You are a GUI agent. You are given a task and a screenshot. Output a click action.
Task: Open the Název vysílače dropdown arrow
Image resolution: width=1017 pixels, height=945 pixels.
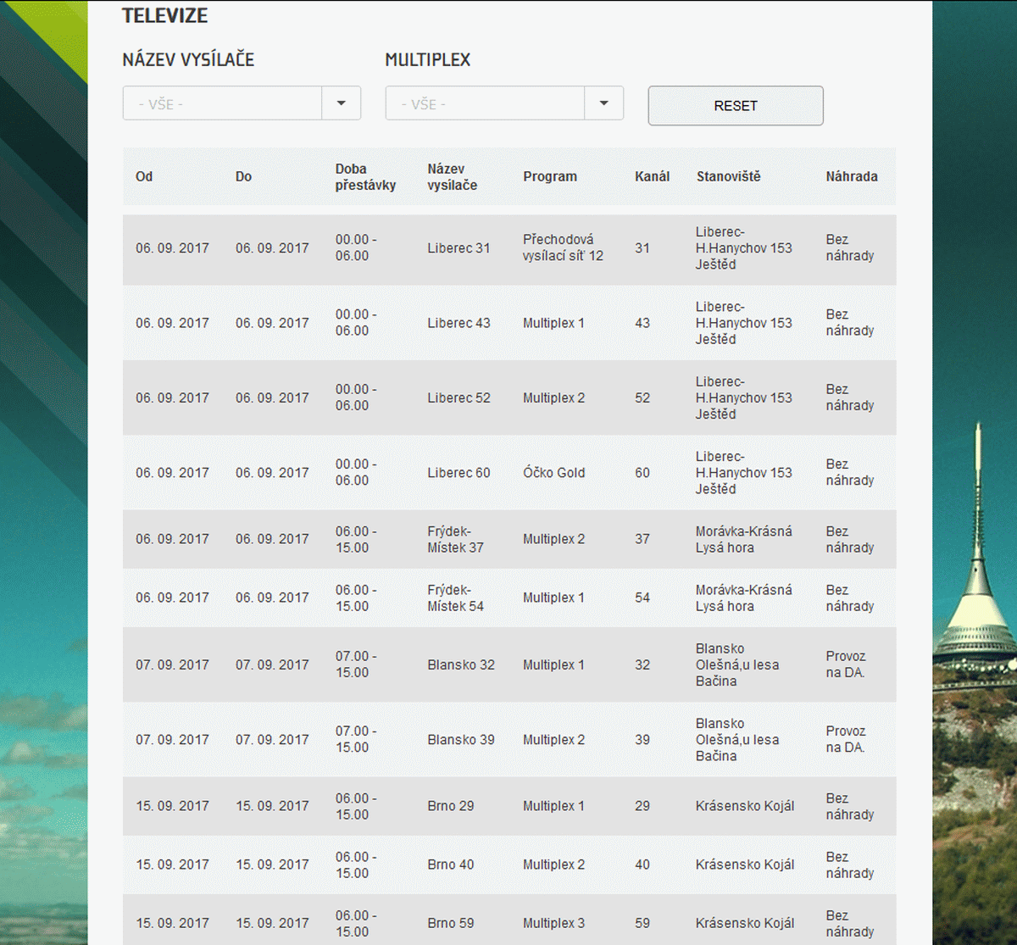point(341,103)
